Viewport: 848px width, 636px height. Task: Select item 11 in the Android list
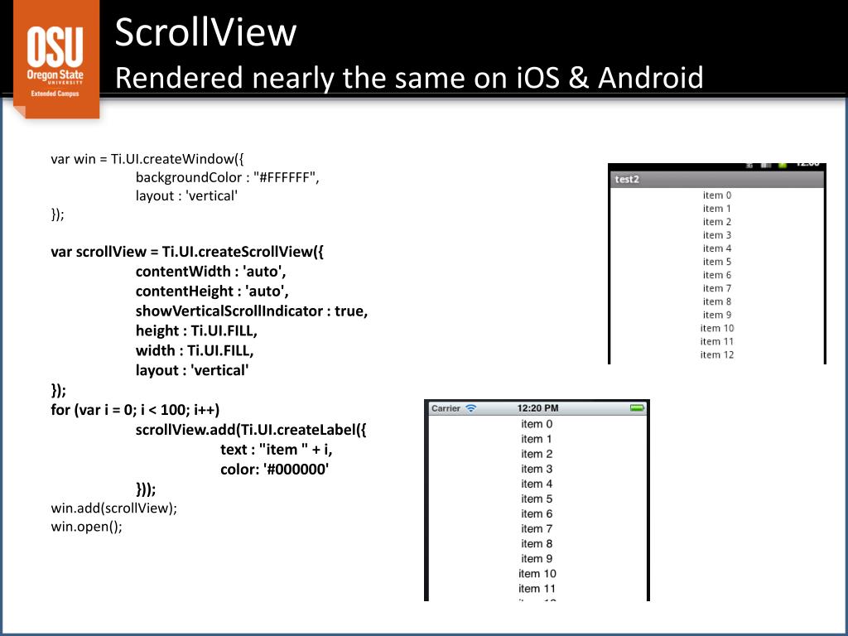(x=717, y=341)
